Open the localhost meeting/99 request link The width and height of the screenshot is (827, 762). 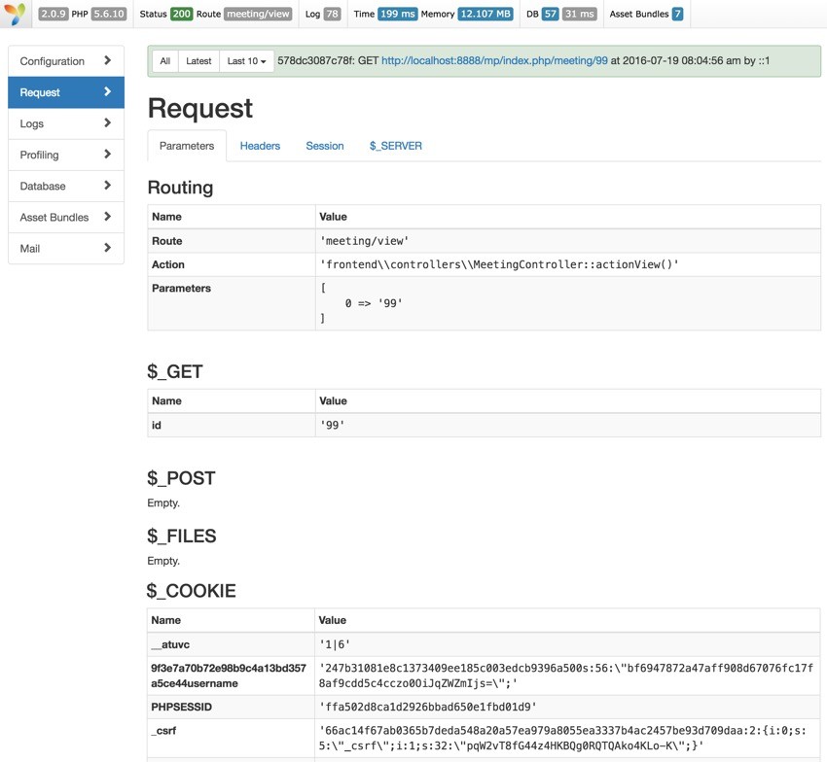click(494, 60)
